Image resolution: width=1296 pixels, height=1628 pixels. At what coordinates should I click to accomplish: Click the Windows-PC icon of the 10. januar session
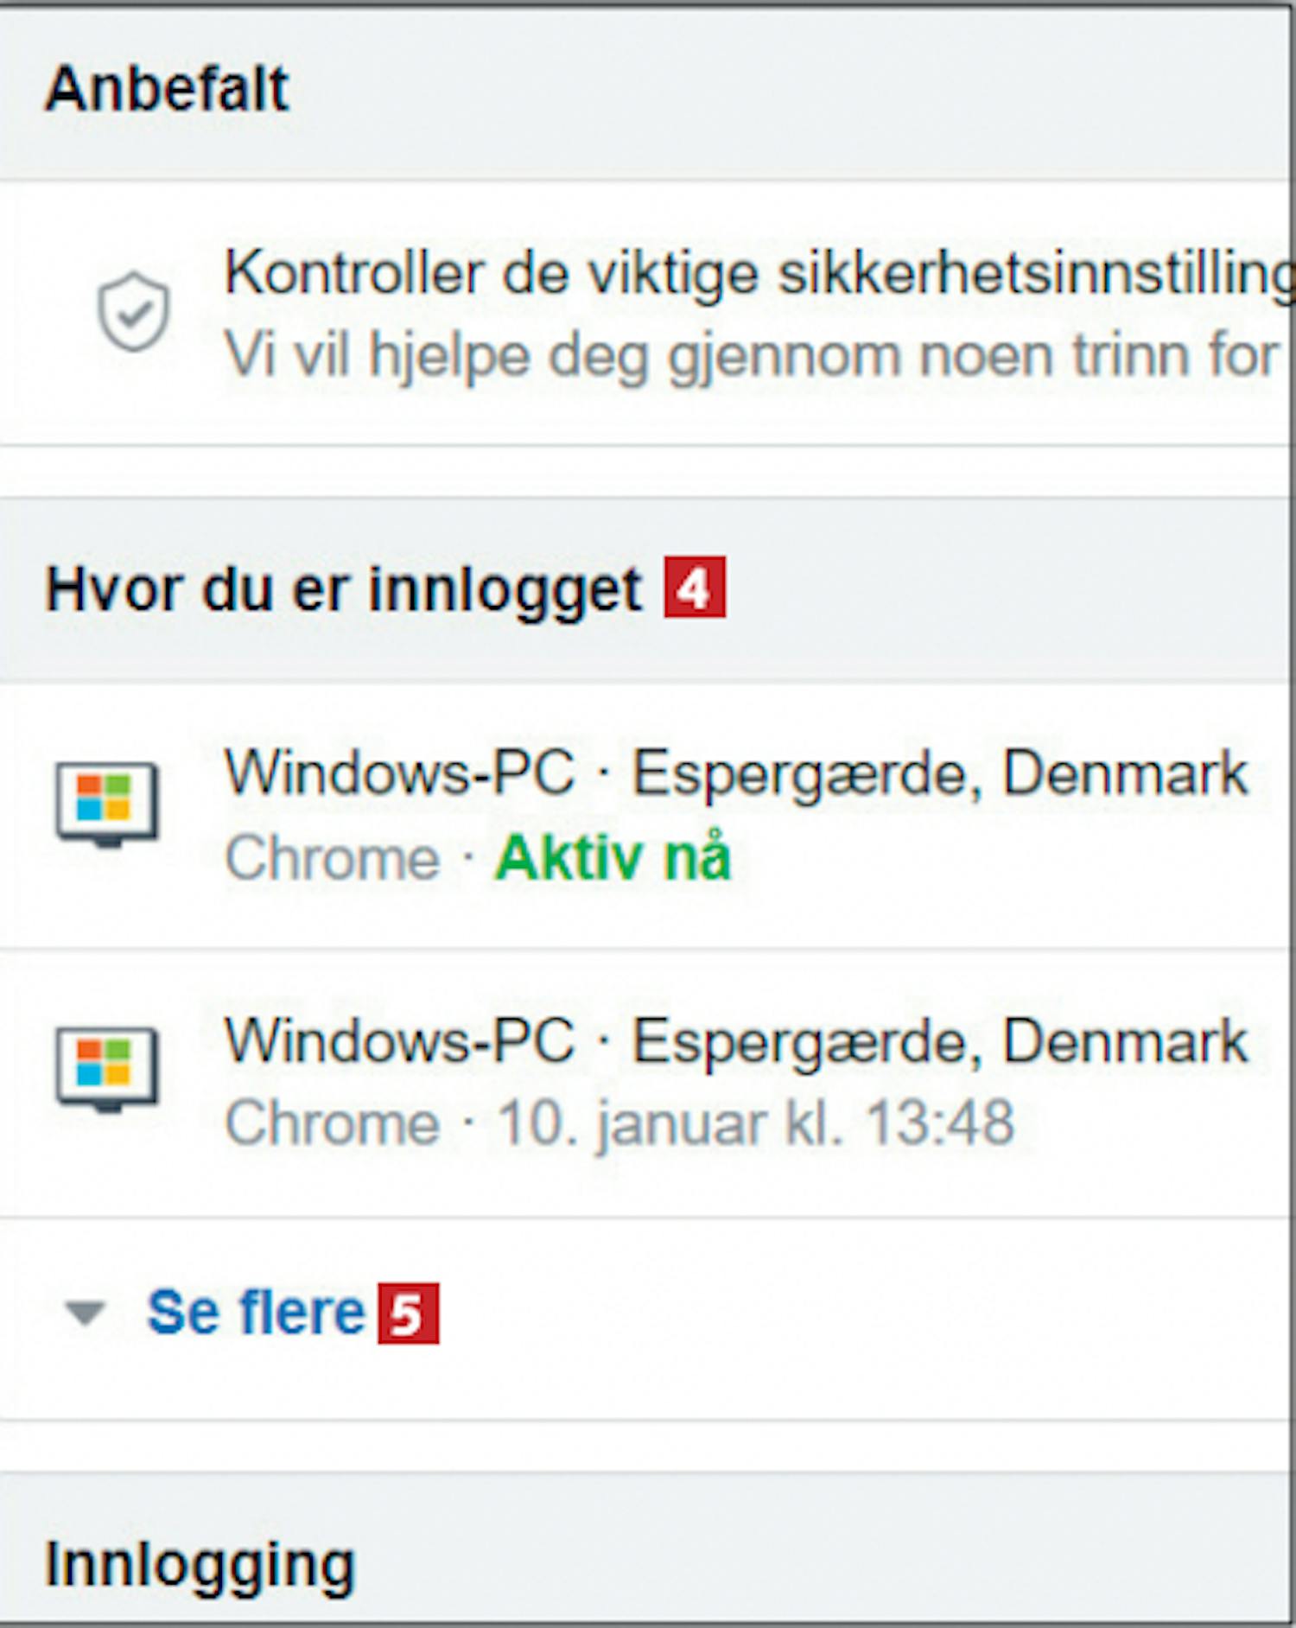pyautogui.click(x=107, y=1066)
